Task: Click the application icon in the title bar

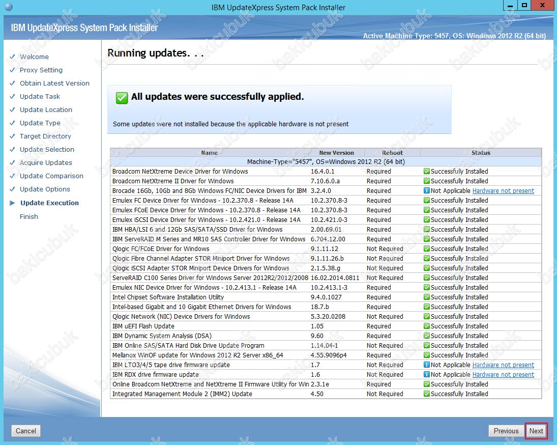Action: pos(9,7)
